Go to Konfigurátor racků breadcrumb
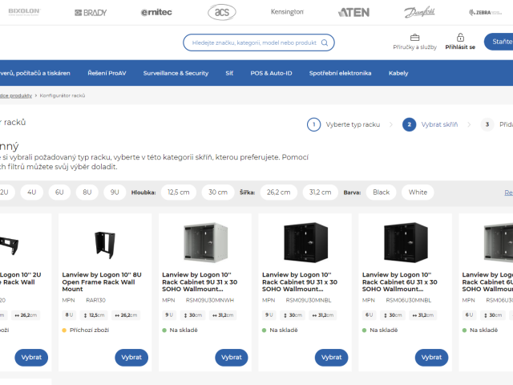 pos(63,95)
